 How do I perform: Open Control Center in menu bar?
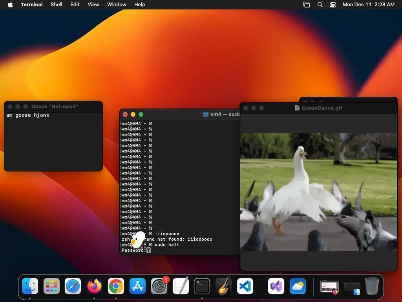[x=333, y=5]
